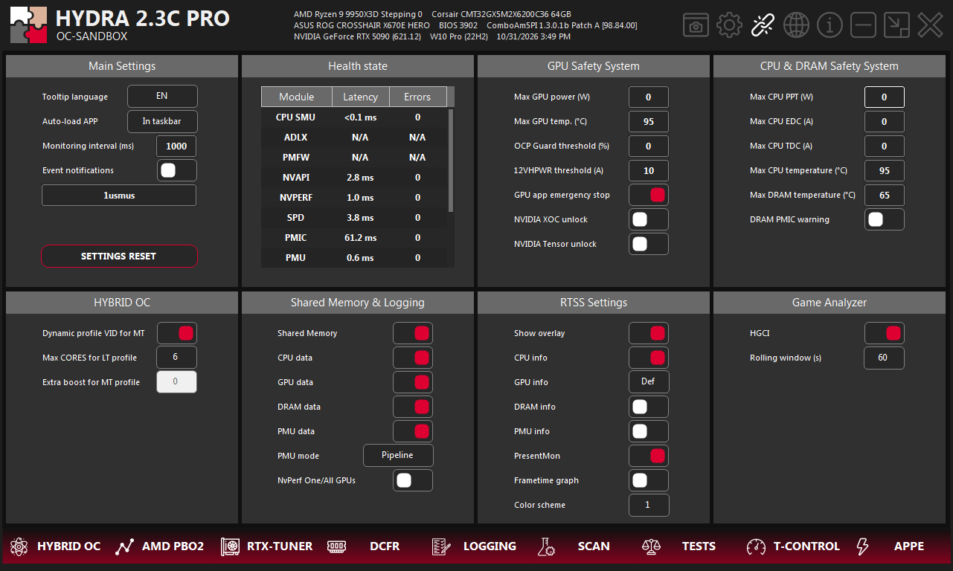Change Color scheme value 1
Viewport: 953px width, 571px height.
pos(649,505)
